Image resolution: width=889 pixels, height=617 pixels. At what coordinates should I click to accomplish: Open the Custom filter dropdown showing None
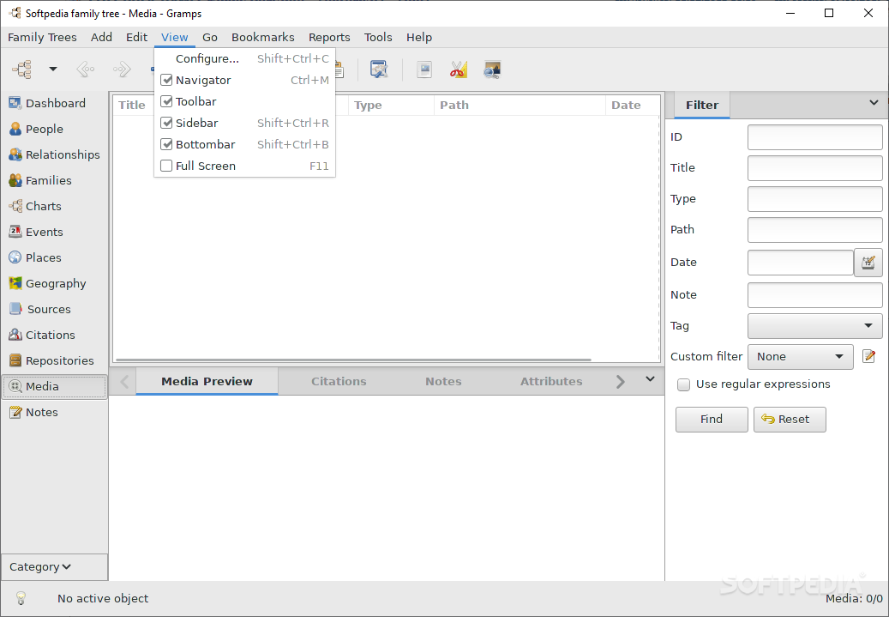[801, 356]
